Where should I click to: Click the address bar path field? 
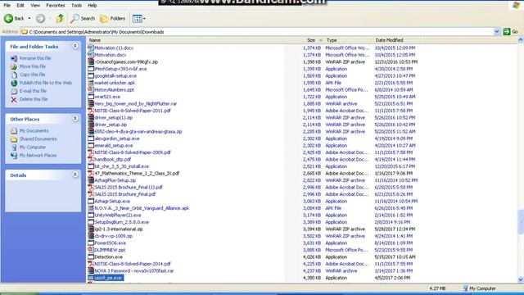coord(257,32)
